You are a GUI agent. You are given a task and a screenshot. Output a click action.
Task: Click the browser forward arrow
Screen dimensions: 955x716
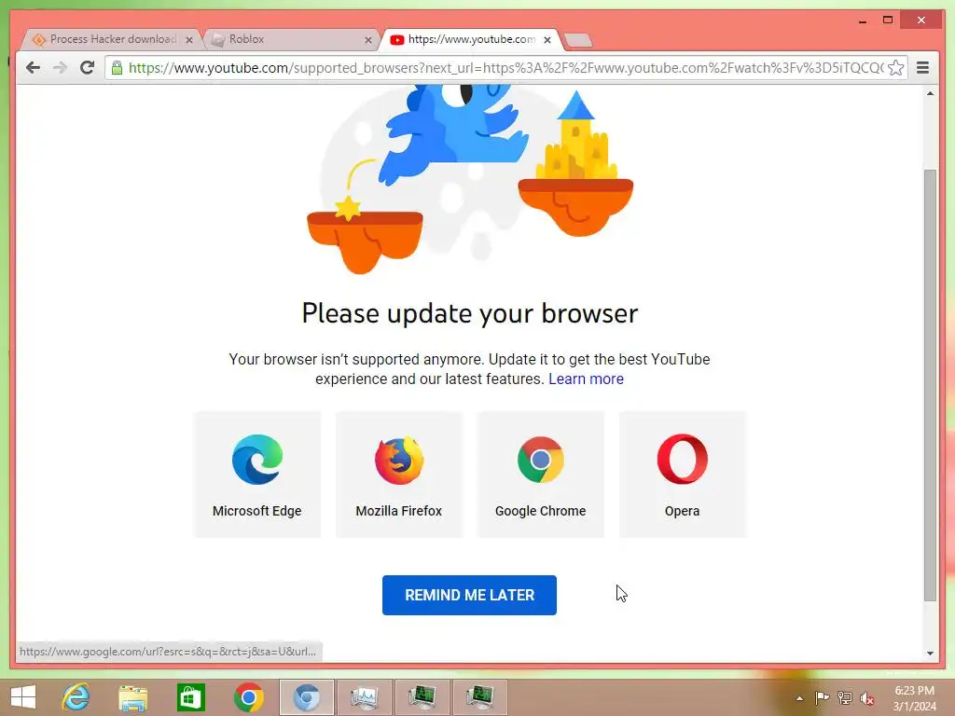coord(60,67)
